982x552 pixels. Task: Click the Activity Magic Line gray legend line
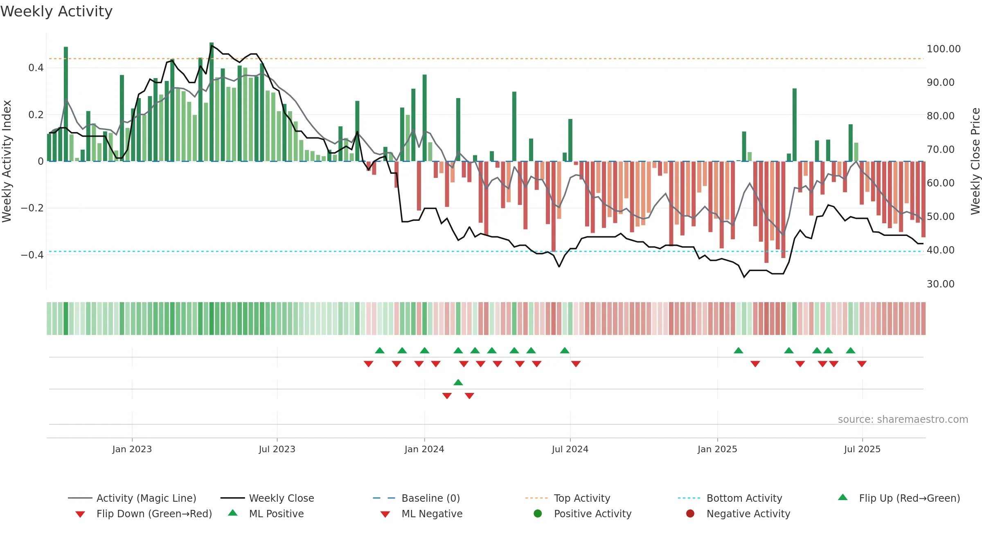coord(80,498)
